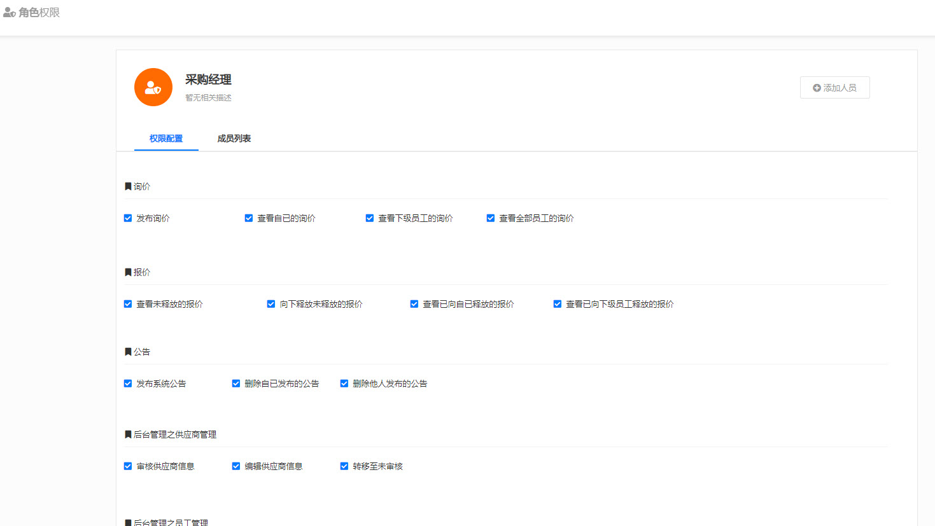This screenshot has height=526, width=935.
Task: Switch to the 权限配置 tab
Action: point(166,139)
